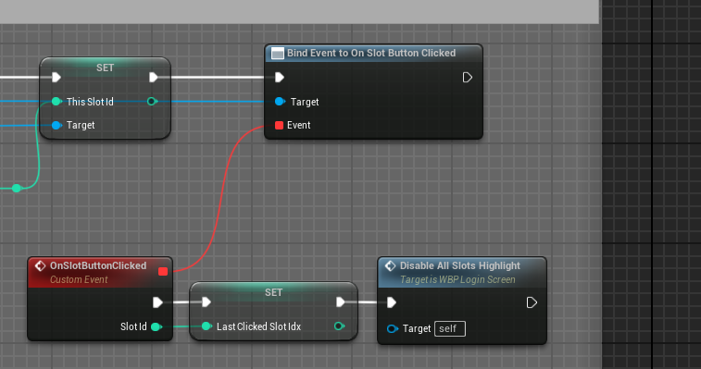Click bottom SET node execution output pin
701x369 pixels.
pos(340,302)
